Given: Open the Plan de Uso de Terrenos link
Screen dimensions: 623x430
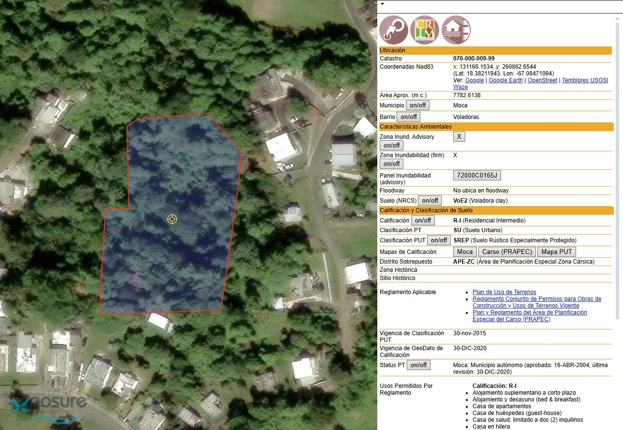Looking at the screenshot, I should coord(504,292).
